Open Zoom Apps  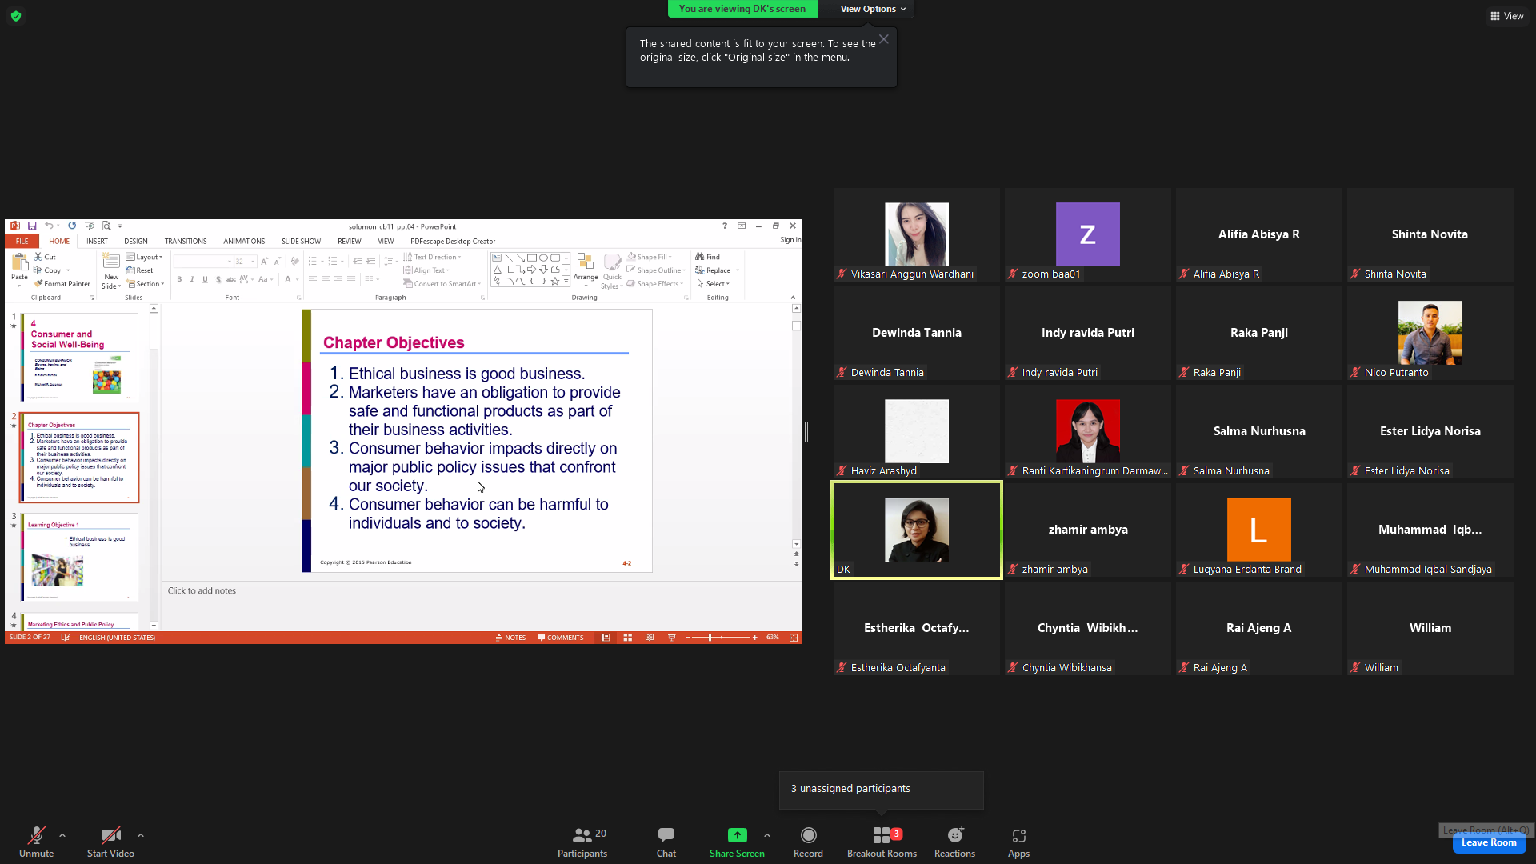point(1018,842)
